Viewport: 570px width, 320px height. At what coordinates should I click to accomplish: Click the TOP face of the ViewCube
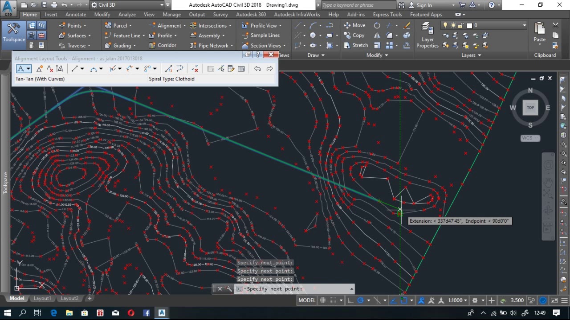530,108
